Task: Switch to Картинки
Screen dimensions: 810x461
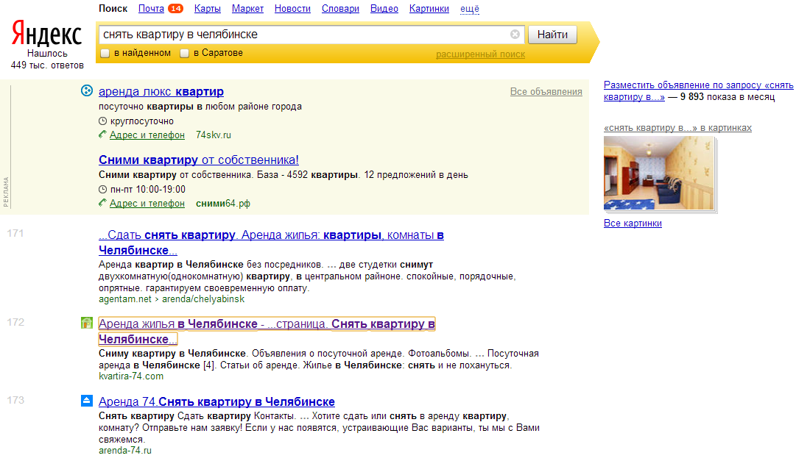Action: click(x=429, y=8)
